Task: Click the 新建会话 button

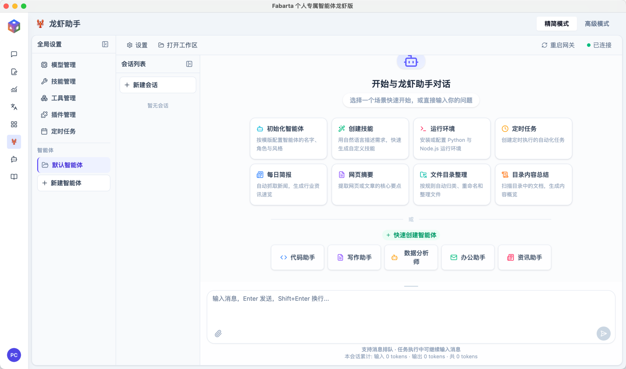Action: [158, 85]
